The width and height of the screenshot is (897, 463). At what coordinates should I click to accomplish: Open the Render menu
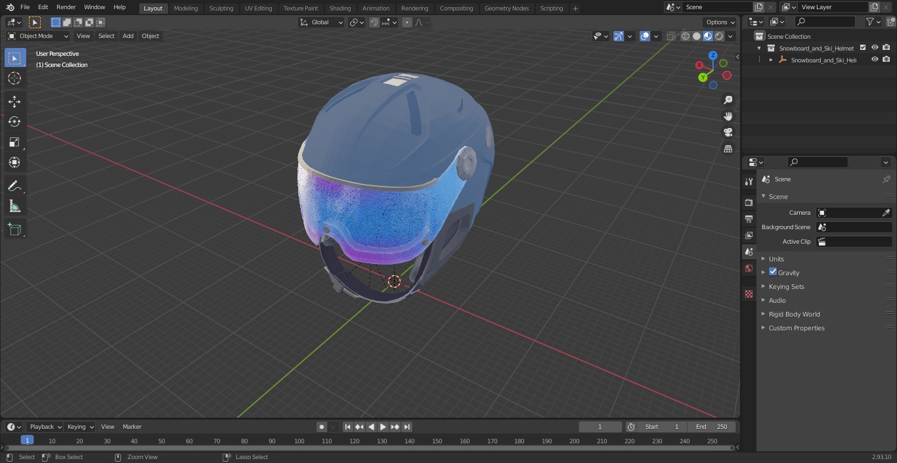[66, 7]
